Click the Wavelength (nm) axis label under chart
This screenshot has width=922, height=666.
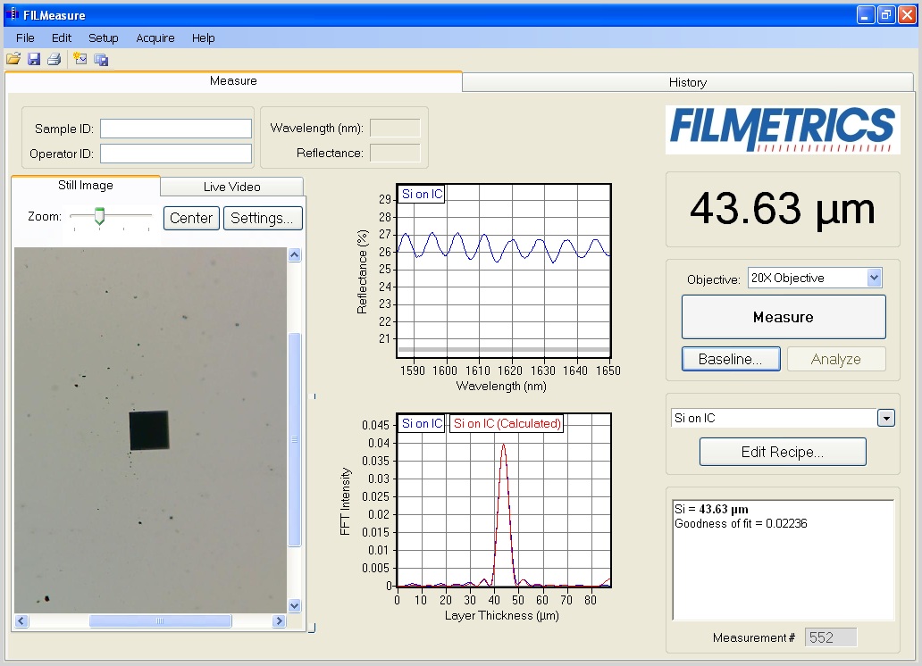501,387
